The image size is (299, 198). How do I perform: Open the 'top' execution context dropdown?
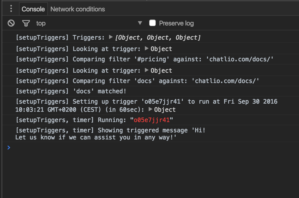(89, 23)
